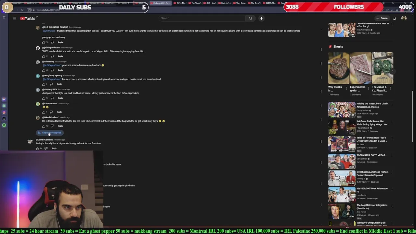The height and width of the screenshot is (234, 416).
Task: Expand Show more replies
Action: click(x=50, y=133)
